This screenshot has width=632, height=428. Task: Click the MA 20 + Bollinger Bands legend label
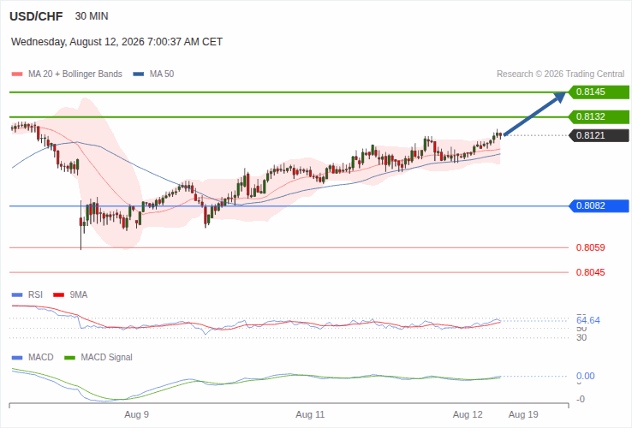[x=75, y=74]
